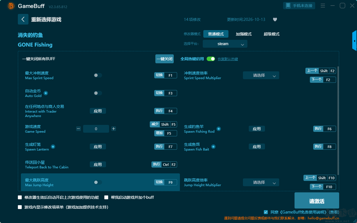Click the 恢复默认热键 restore hotkeys link
Image resolution: width=357 pixels, height=223 pixels.
[x=228, y=59]
